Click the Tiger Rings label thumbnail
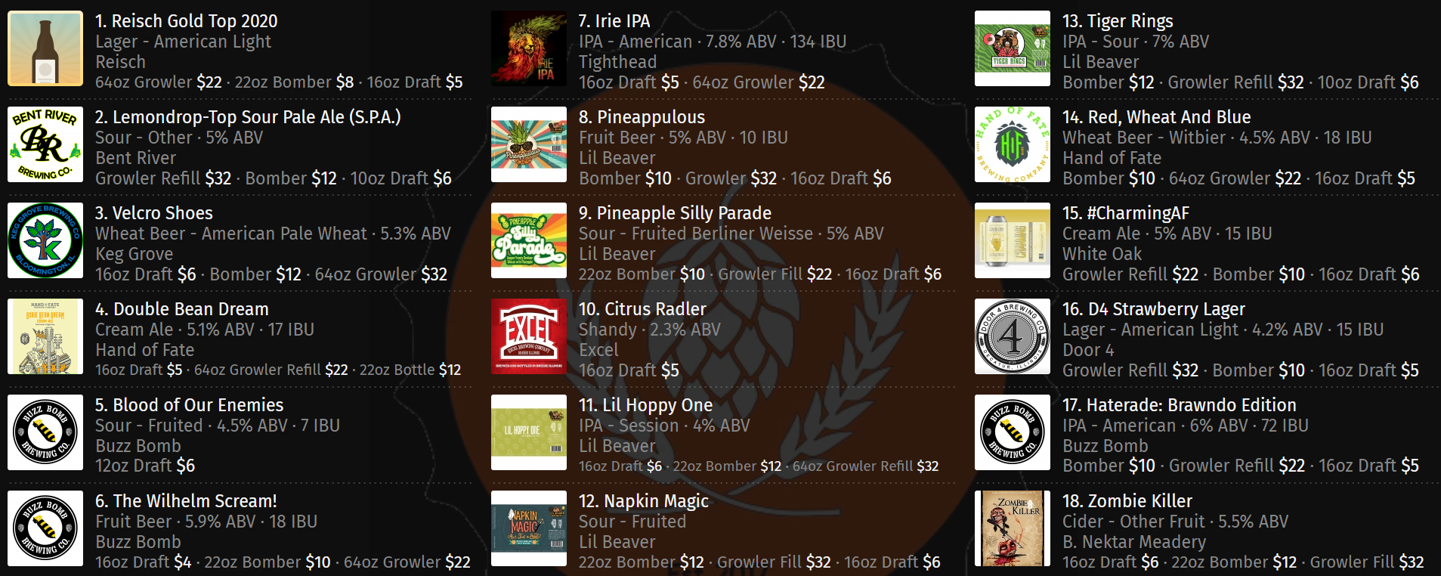This screenshot has width=1441, height=576. pos(1013,48)
